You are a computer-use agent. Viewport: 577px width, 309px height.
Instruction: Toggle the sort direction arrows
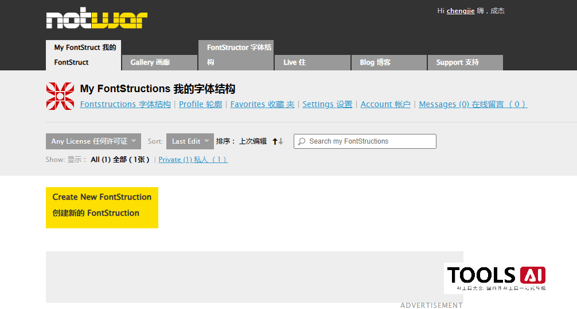278,141
